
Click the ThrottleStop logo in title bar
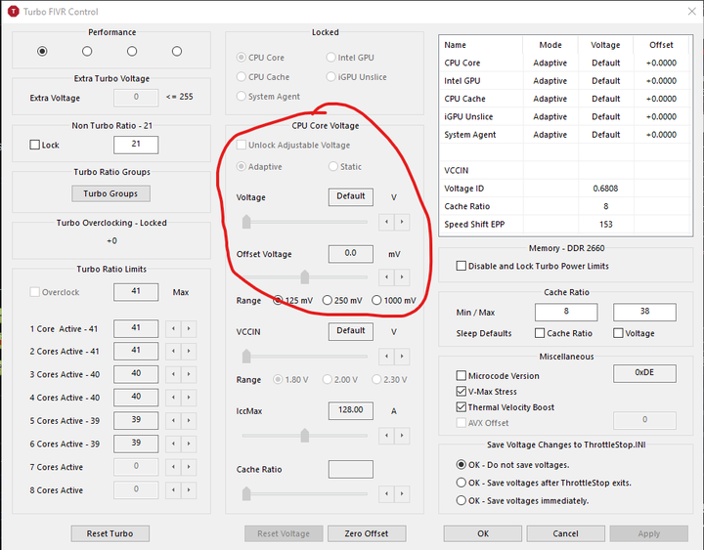[x=14, y=12]
